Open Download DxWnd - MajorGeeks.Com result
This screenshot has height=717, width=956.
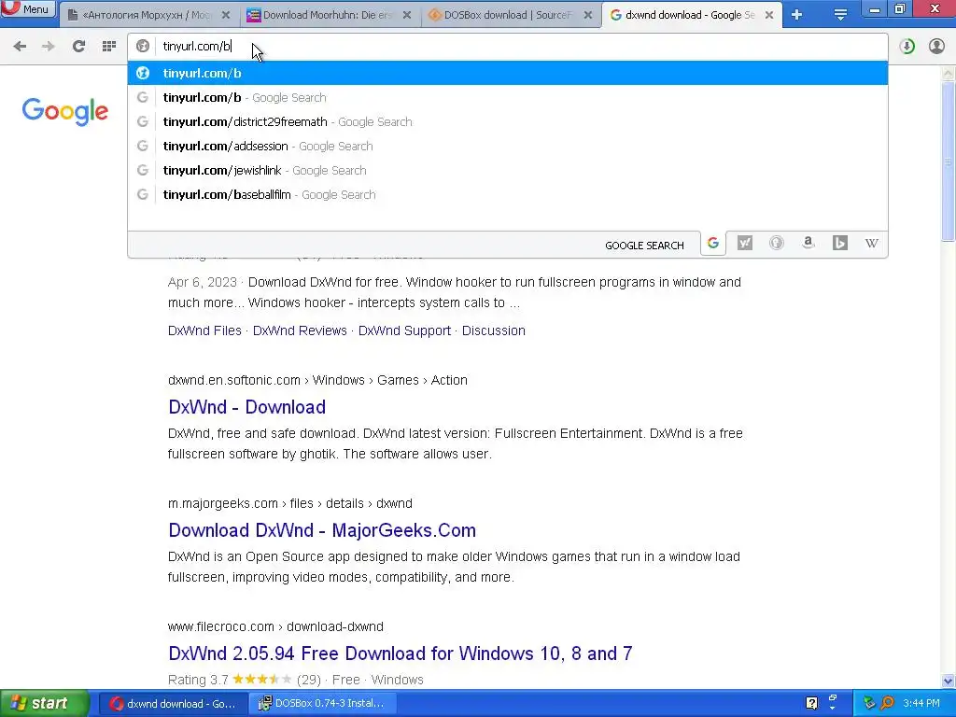coord(322,530)
